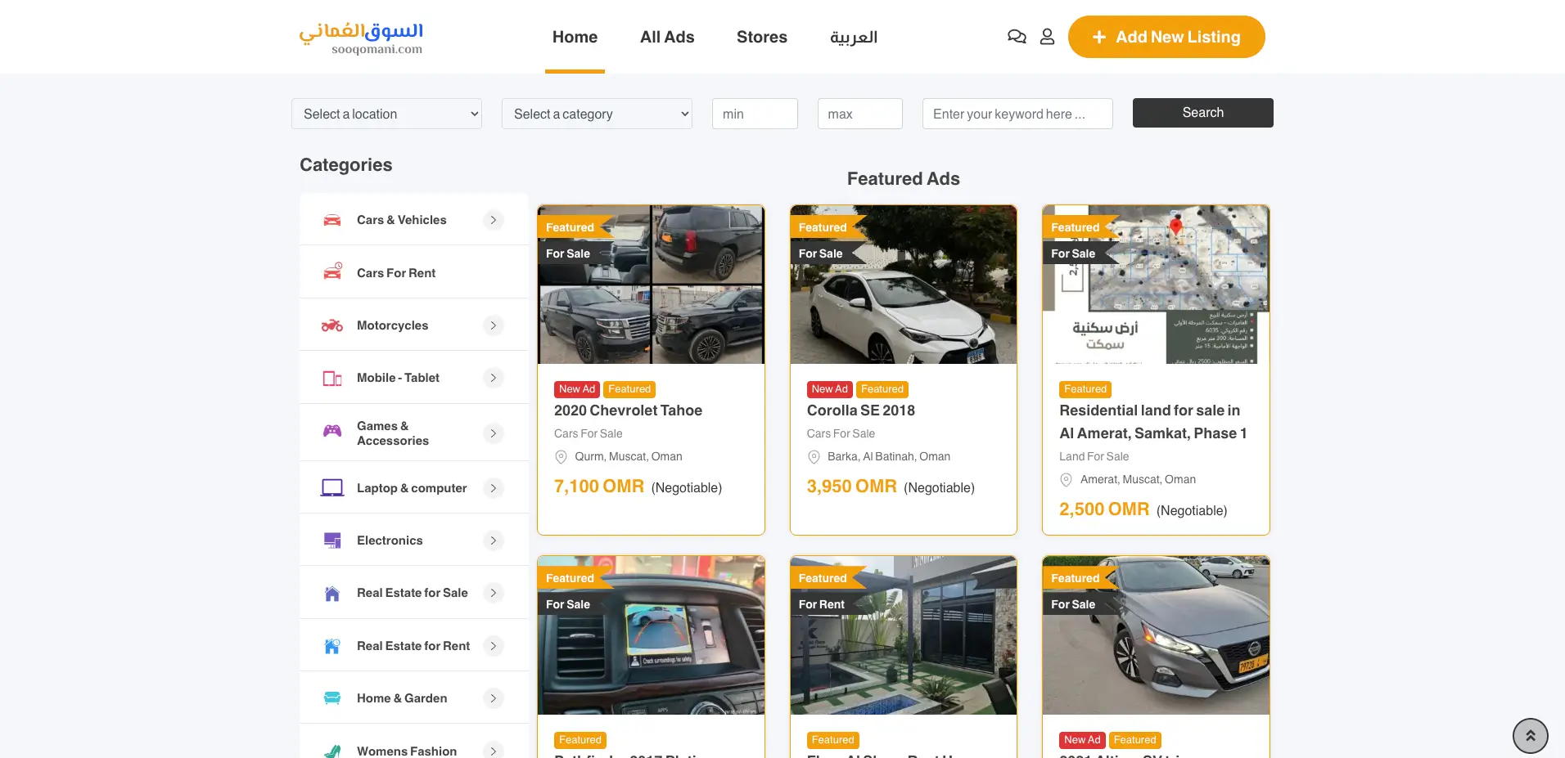
Task: Click Land For Sale category link
Action: pos(1094,456)
